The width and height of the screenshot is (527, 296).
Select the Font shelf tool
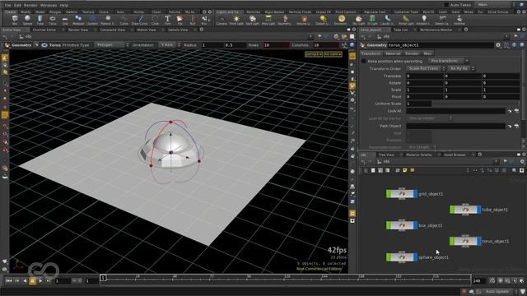coord(167,20)
